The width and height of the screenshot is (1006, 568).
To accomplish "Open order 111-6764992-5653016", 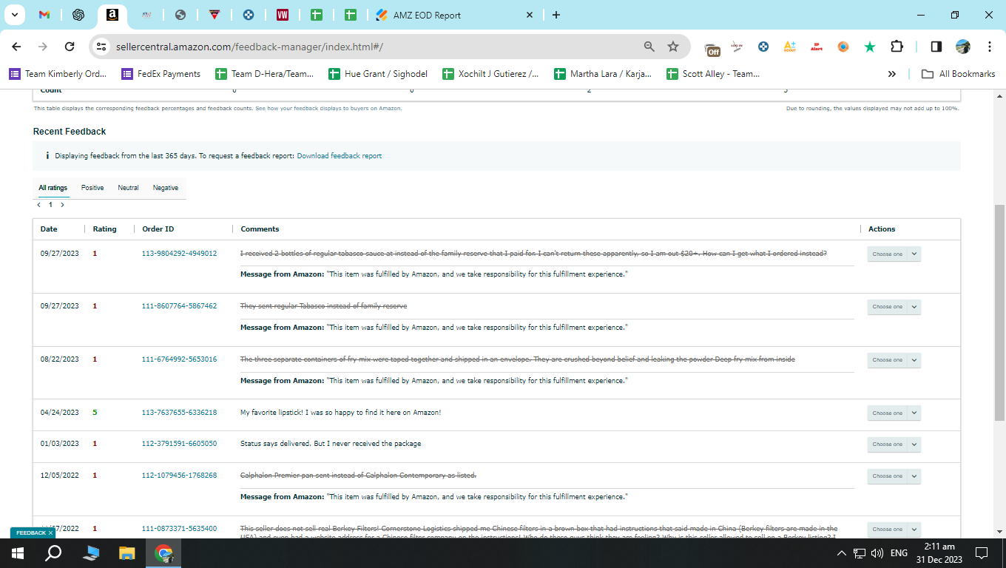I will coord(179,359).
